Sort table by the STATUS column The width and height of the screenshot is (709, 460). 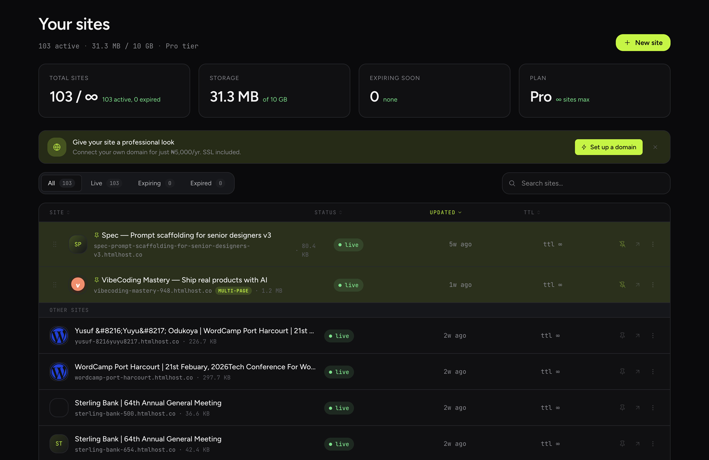pyautogui.click(x=328, y=212)
